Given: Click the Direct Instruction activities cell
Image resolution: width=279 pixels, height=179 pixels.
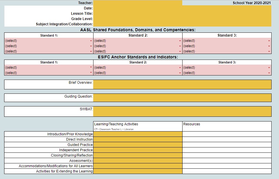Looking at the screenshot, I should pyautogui.click(x=138, y=139).
